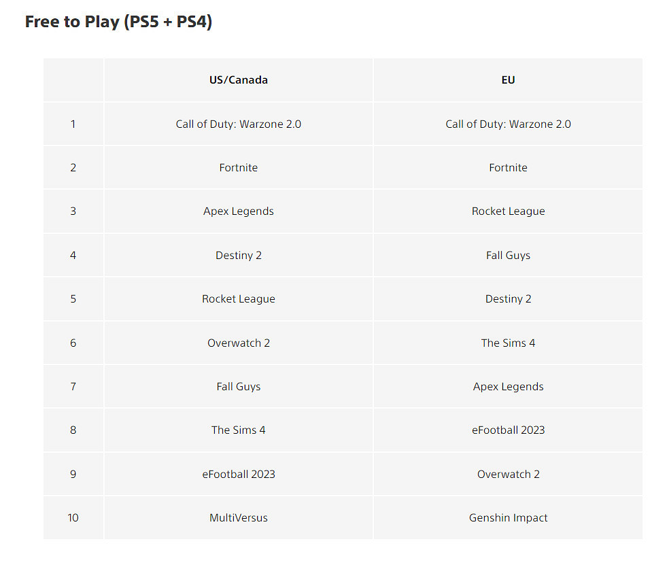Click Overwatch 2 in the US/Canada column
Screen dimensions: 669x565
[x=239, y=343]
